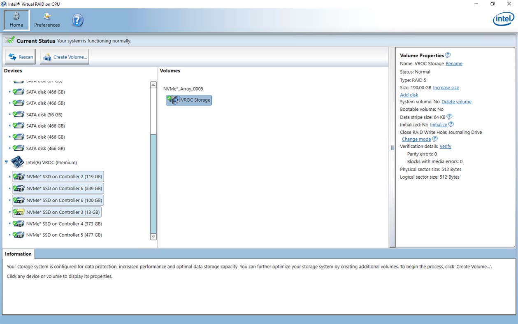Image resolution: width=518 pixels, height=324 pixels.
Task: Click the Intel logo
Action: tap(503, 19)
